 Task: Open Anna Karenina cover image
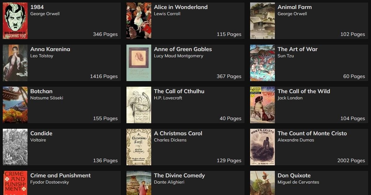pos(15,63)
